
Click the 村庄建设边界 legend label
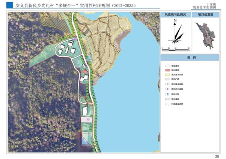click(x=177, y=104)
